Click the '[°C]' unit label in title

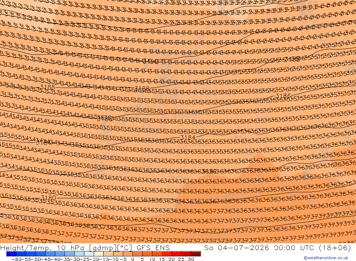pyautogui.click(x=124, y=247)
